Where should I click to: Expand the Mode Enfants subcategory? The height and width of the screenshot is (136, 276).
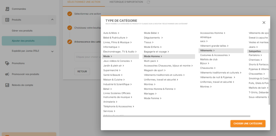[x=153, y=47]
